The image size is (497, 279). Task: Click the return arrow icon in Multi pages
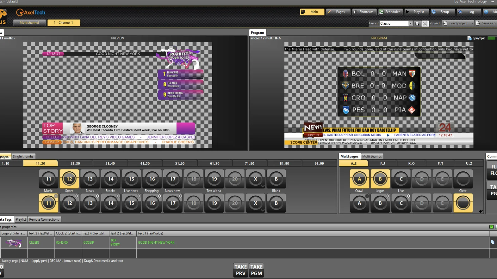pyautogui.click(x=481, y=211)
